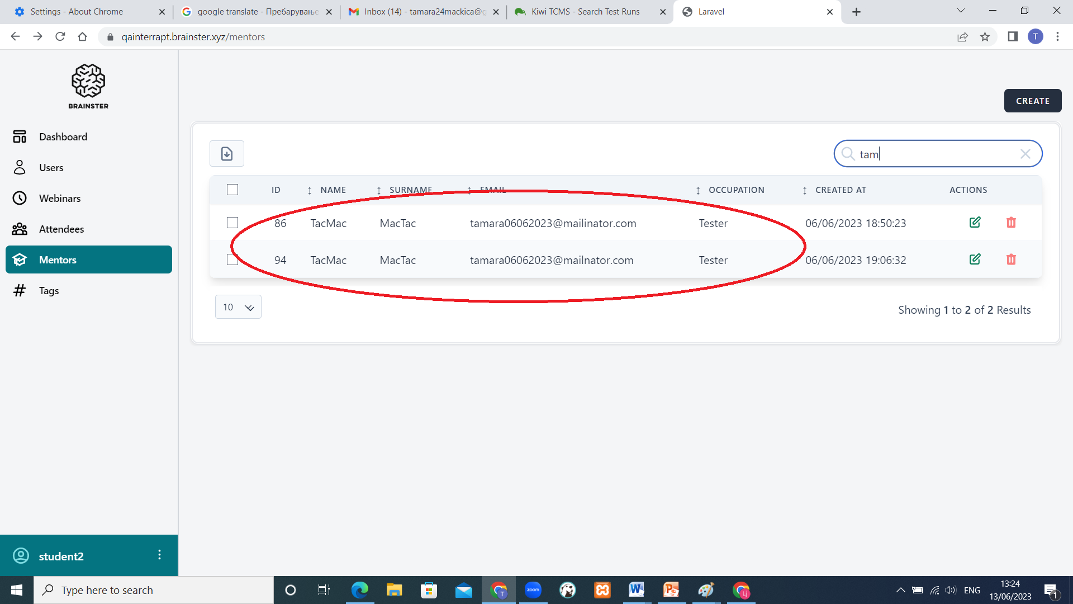Clear the search field with X icon
This screenshot has height=604, width=1073.
1025,154
